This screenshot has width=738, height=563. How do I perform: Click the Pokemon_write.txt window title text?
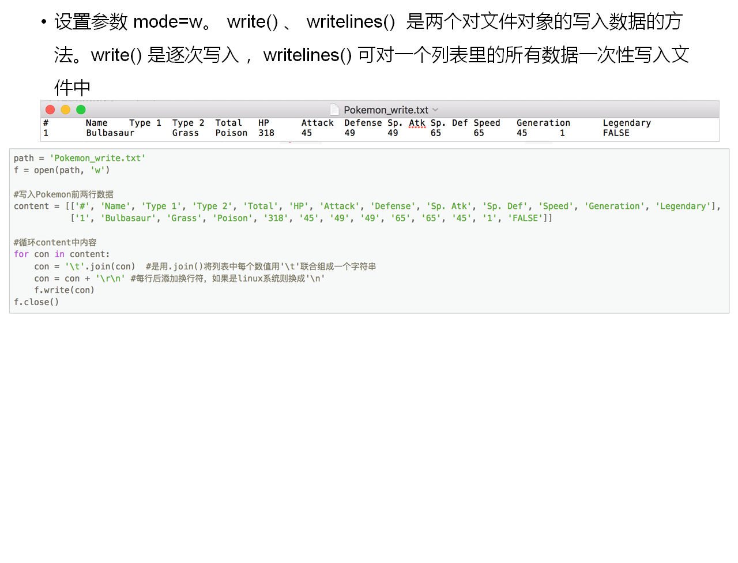click(x=386, y=110)
